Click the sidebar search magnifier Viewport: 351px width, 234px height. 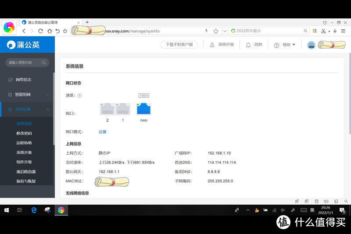[44, 62]
